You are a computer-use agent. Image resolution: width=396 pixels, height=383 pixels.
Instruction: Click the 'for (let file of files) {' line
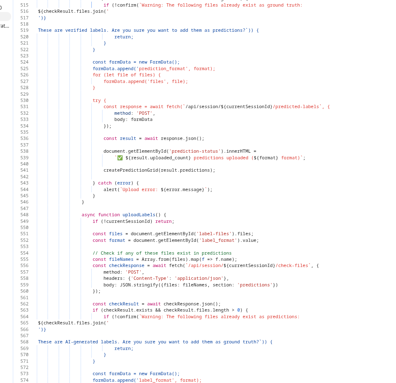[x=126, y=75]
